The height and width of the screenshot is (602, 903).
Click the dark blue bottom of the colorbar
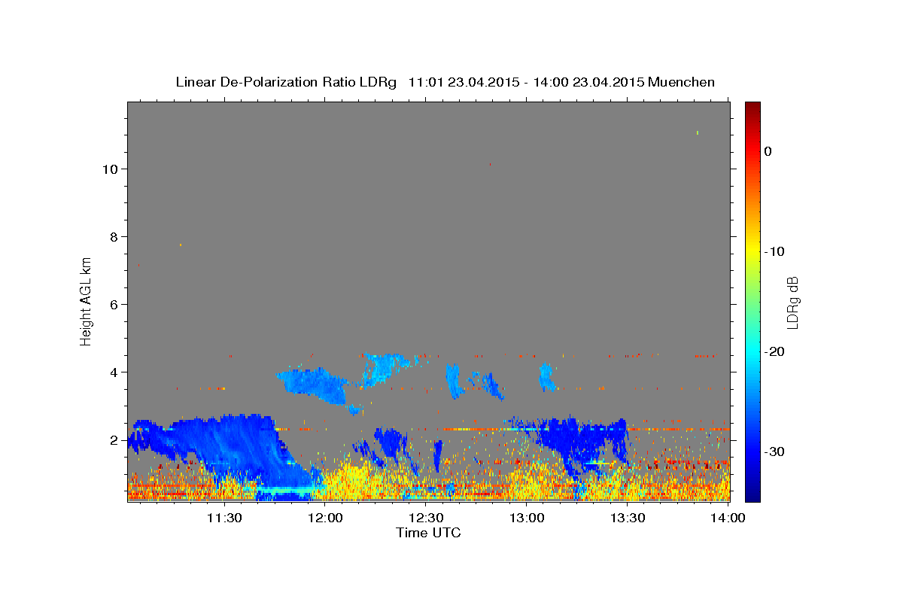[752, 493]
